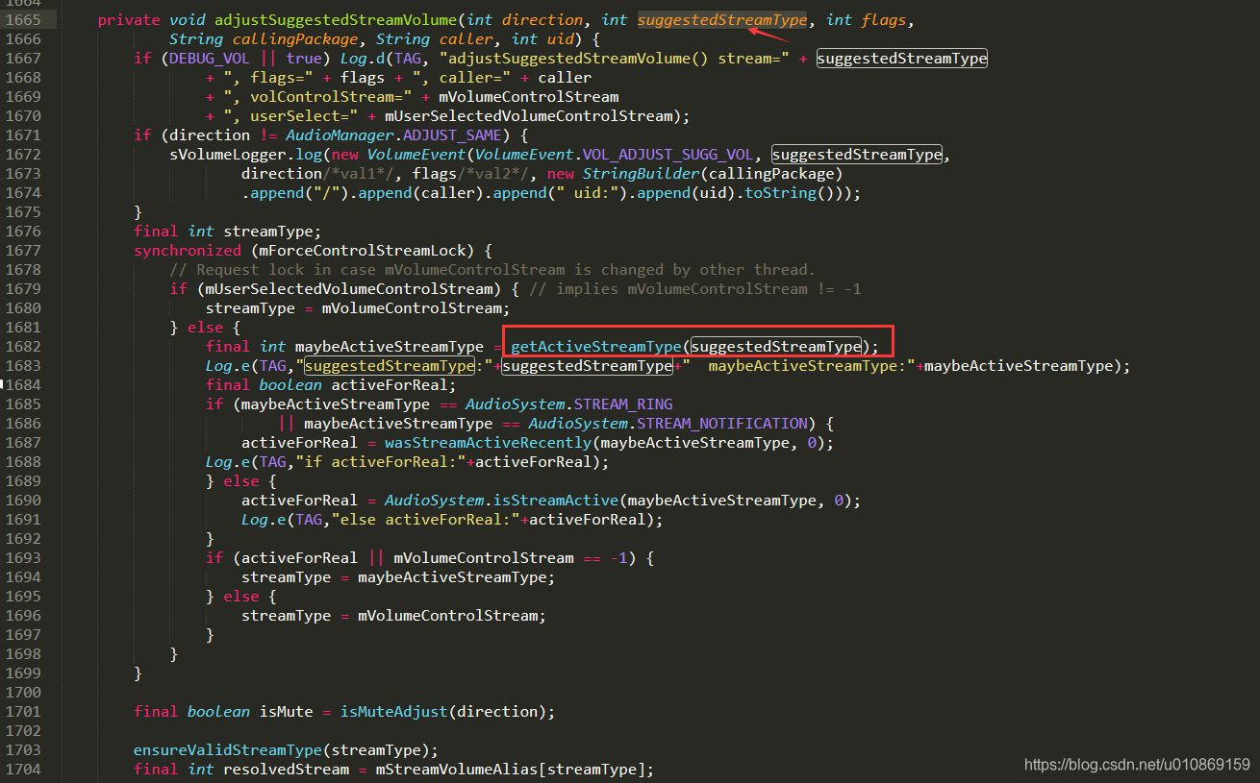Click line number 1682 in the gutter
Viewport: 1260px width, 783px height.
tap(22, 347)
